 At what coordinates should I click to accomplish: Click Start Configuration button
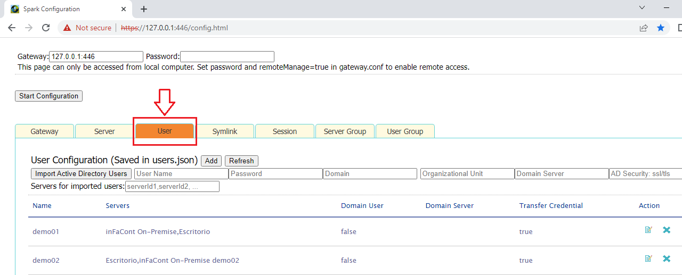48,96
